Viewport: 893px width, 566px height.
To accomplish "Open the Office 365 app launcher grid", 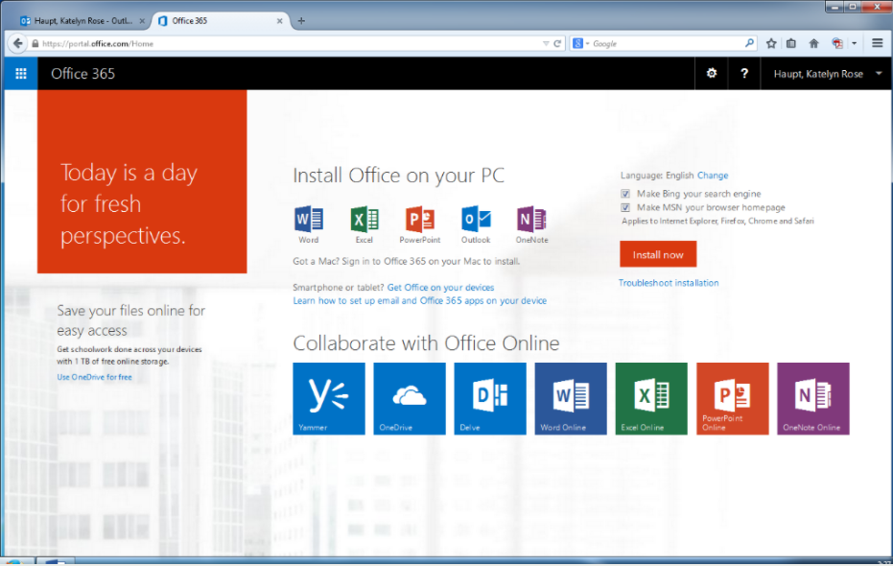I will [21, 74].
